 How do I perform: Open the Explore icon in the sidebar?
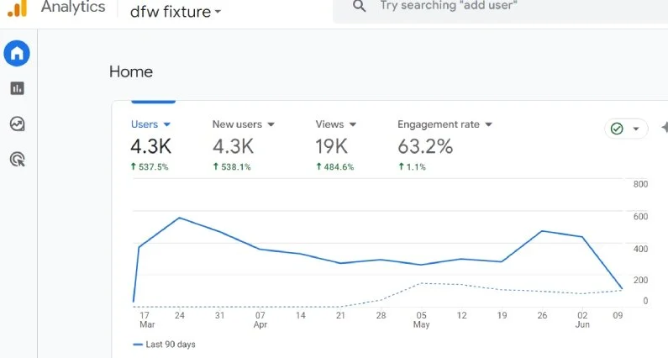17,124
